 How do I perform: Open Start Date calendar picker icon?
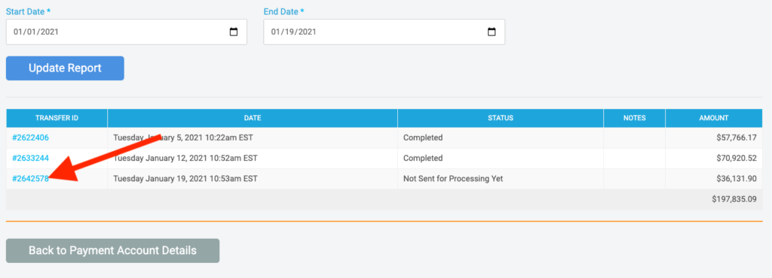234,32
